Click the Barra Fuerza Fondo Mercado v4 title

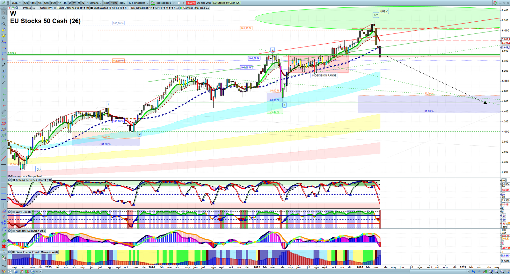37,252
